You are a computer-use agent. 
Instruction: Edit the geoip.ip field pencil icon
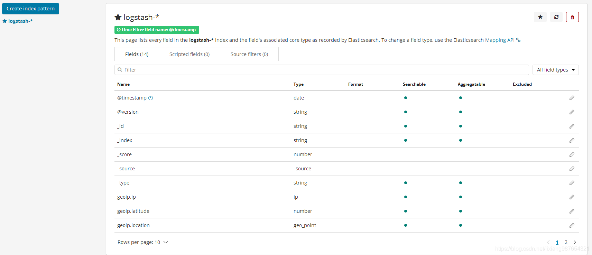572,197
